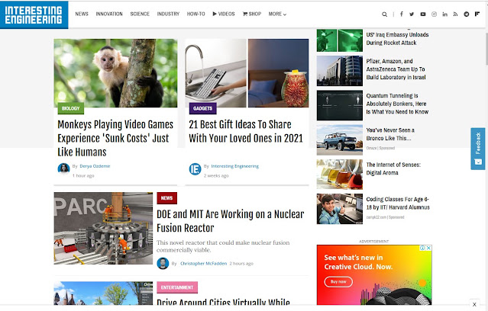Click Buy now in Adobe ad

(x=338, y=282)
